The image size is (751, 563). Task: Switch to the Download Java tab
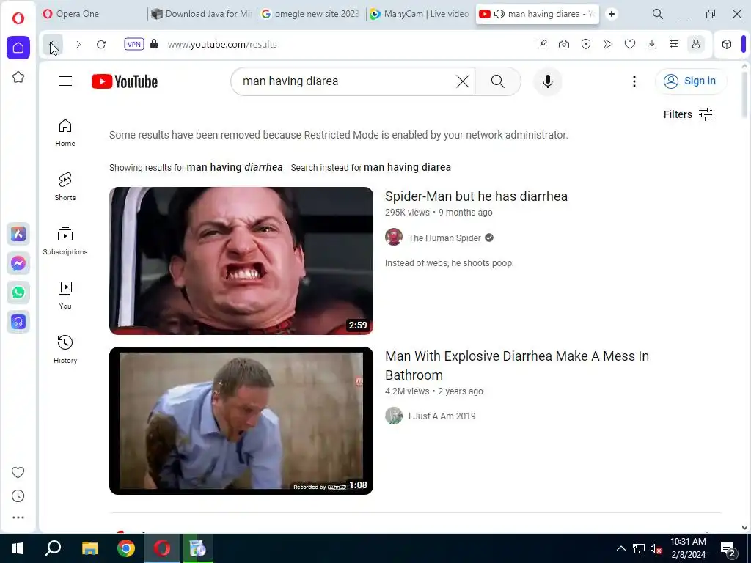tap(202, 14)
